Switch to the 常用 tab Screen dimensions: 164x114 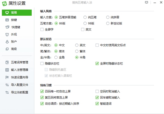point(17,13)
